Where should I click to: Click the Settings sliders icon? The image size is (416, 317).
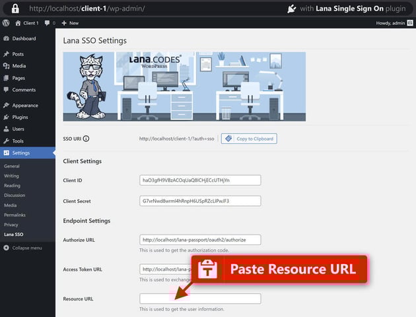click(7, 153)
